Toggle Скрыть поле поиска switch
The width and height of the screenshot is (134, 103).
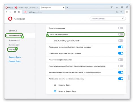pyautogui.click(x=121, y=28)
